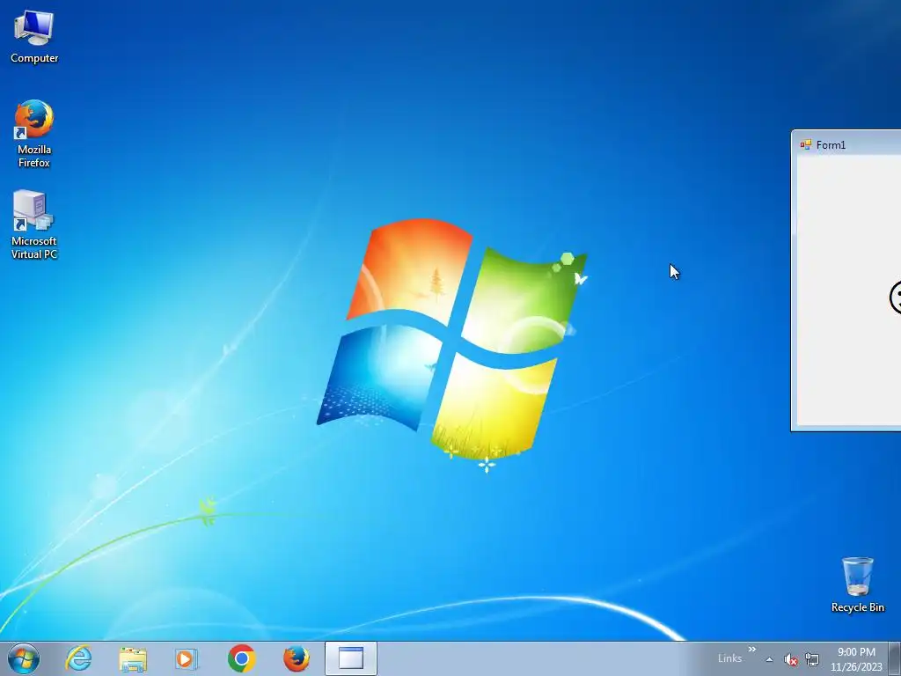Open the network tray icon
The image size is (901, 676).
(812, 659)
